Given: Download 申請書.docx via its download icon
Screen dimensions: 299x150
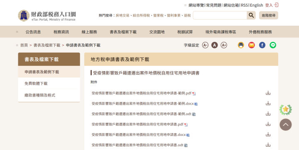Looking at the screenshot, I should (x=268, y=134).
